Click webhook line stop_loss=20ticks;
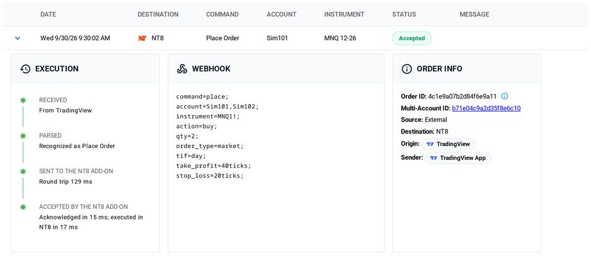This screenshot has height=259, width=591. [210, 176]
